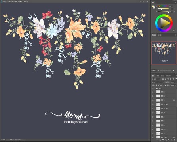Click the lock image pixels brush icon
Screen dimensions: 177x142
[x=158, y=85]
